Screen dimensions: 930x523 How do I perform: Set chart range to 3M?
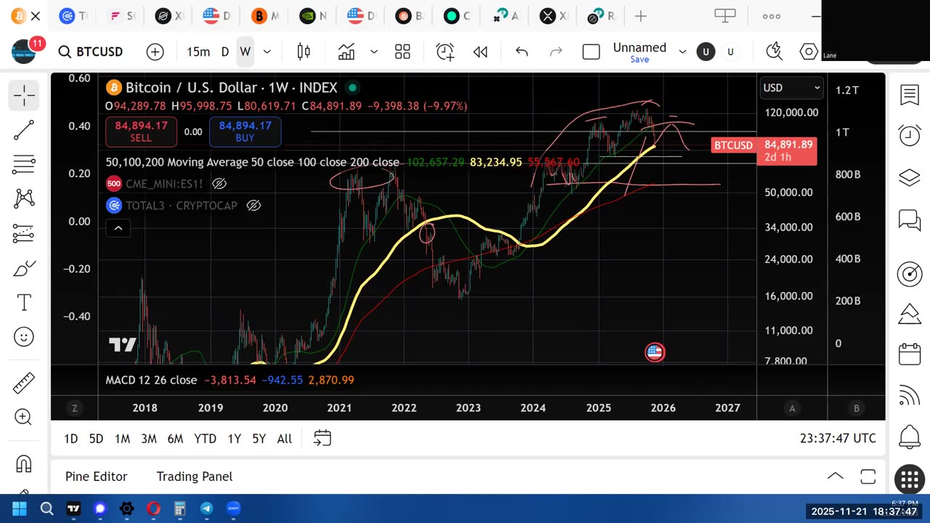pyautogui.click(x=149, y=439)
